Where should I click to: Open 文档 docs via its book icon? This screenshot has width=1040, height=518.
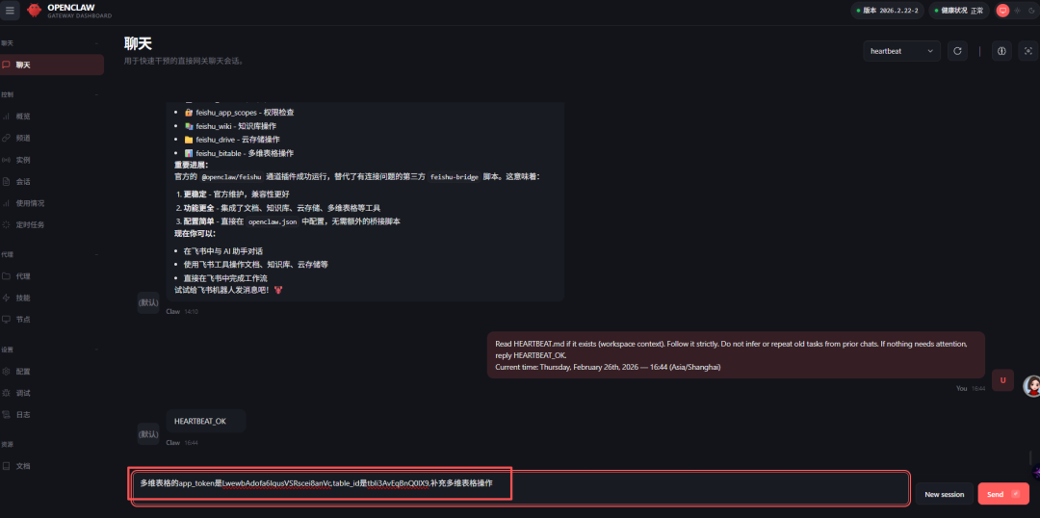click(6, 466)
